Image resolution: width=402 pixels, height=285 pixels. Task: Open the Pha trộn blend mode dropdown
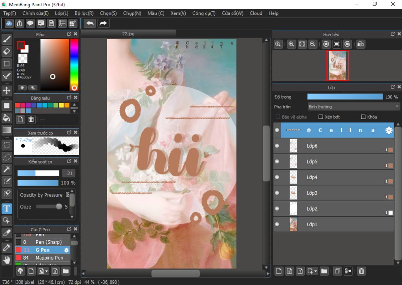353,107
